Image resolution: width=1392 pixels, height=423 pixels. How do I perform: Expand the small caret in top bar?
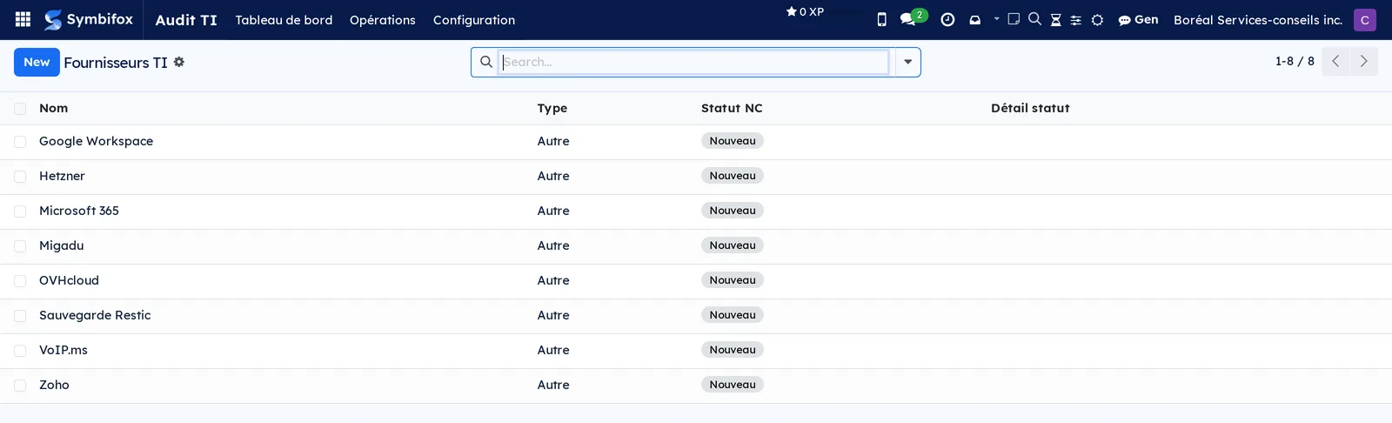996,18
